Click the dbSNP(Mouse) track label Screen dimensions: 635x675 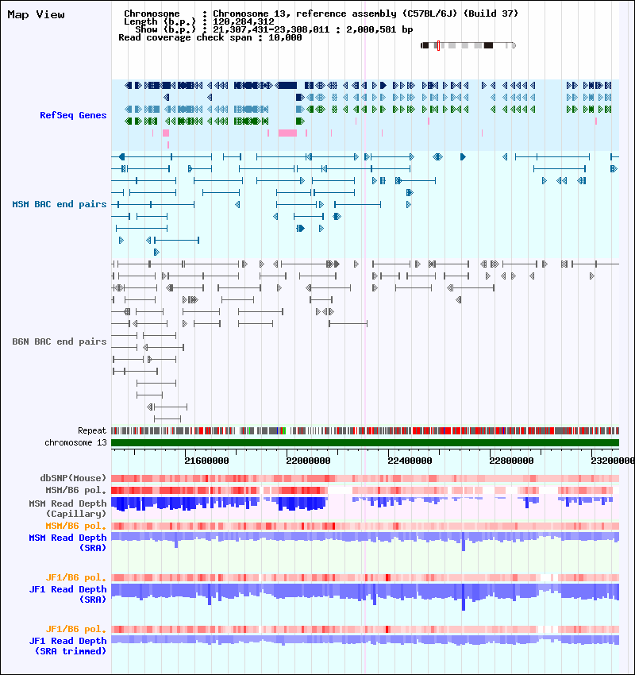click(x=73, y=478)
